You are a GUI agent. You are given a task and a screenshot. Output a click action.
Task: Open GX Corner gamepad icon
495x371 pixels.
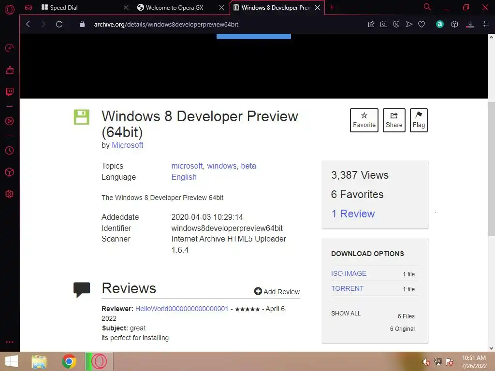29,7
